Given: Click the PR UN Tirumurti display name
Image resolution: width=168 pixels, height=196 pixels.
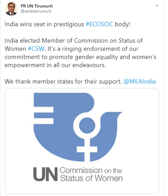Looking at the screenshot, I should click(x=37, y=6).
